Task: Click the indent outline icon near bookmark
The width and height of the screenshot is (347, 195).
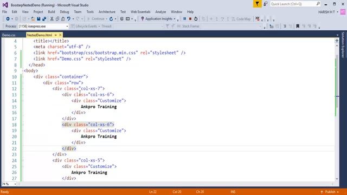Action: [x=272, y=27]
